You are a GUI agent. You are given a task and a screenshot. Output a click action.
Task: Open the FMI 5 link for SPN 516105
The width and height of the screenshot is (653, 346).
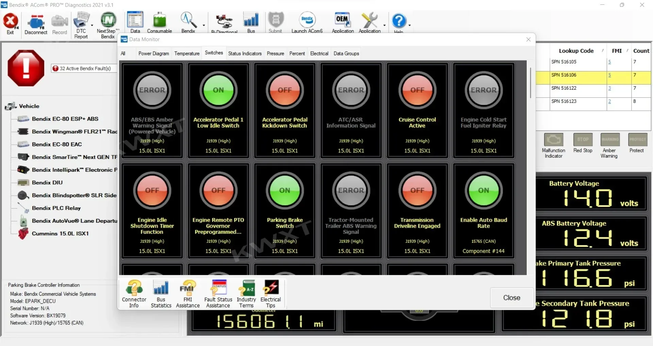pyautogui.click(x=609, y=62)
